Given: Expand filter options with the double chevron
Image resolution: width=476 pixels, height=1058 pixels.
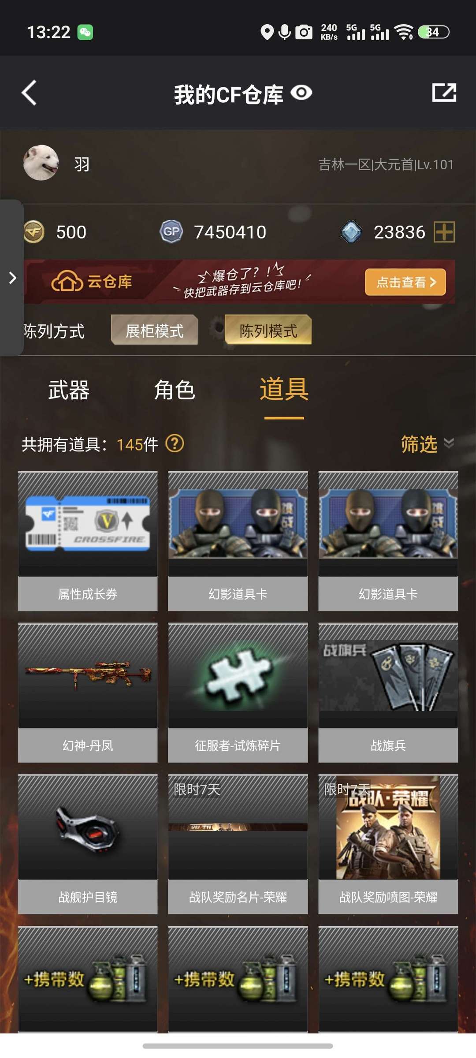Looking at the screenshot, I should click(x=449, y=443).
